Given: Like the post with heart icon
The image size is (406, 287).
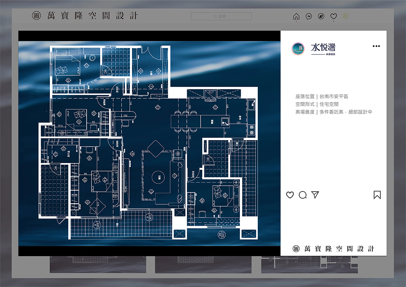Looking at the screenshot, I should point(290,195).
